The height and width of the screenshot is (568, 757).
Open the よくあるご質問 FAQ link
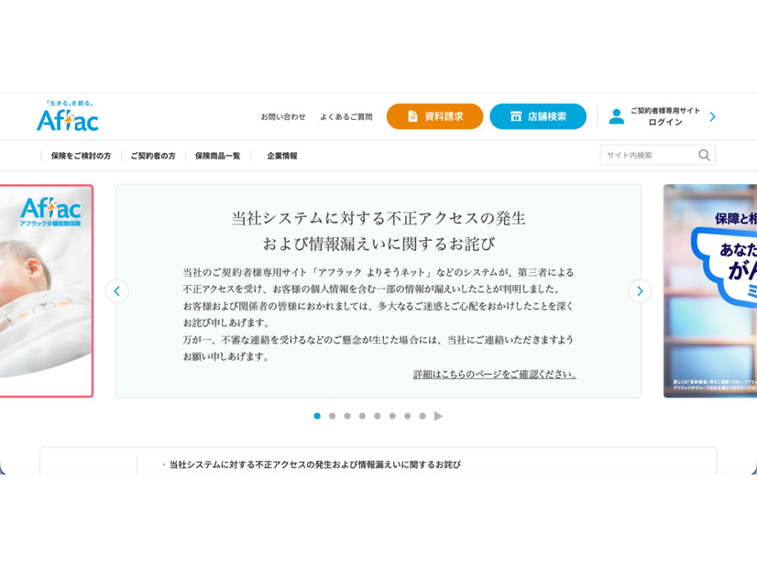346,116
